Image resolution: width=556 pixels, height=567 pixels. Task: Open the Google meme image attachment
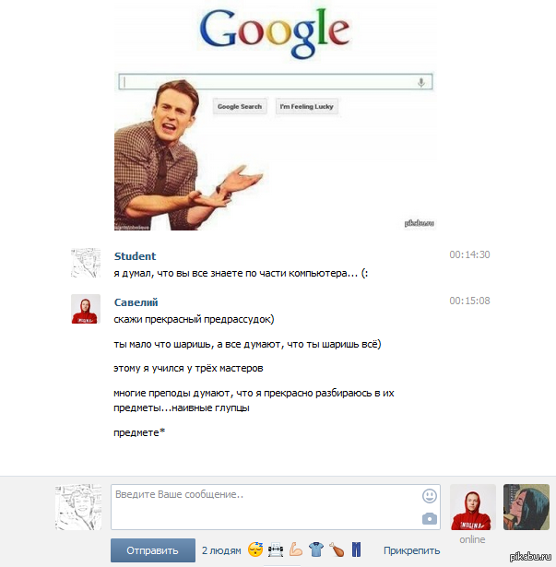(276, 116)
